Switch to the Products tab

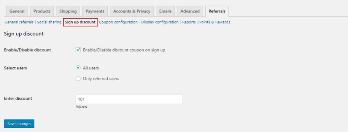(42, 11)
